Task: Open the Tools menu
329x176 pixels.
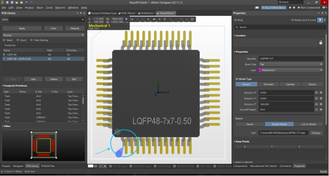Action: 49,7
